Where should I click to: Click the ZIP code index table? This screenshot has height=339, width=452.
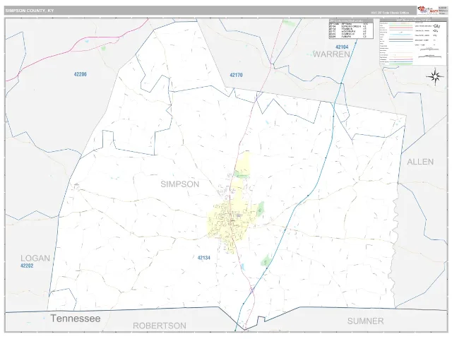(351, 29)
